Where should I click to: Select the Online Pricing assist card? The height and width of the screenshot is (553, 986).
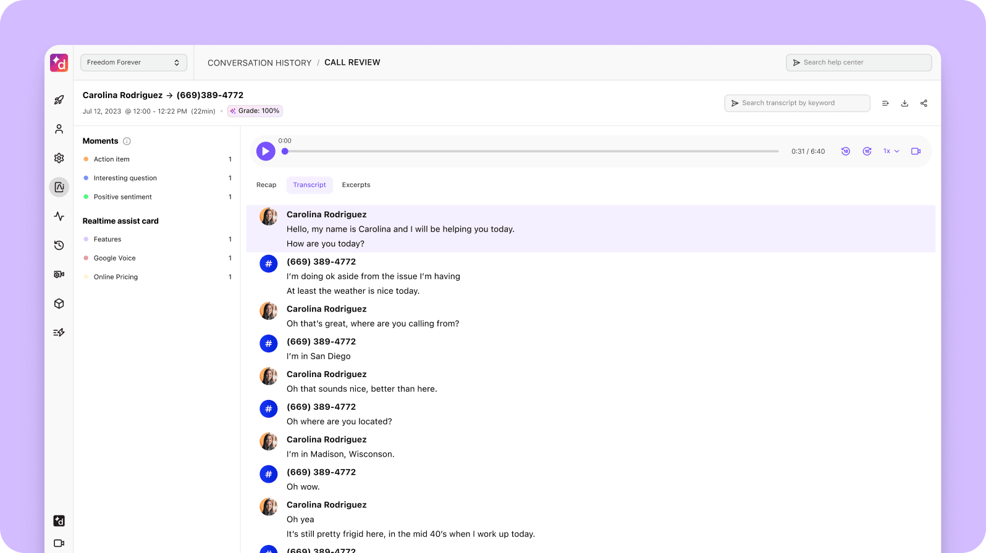coord(157,277)
